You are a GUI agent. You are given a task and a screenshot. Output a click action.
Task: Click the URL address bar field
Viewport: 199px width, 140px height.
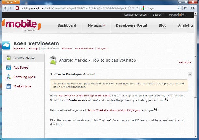pos(73,8)
